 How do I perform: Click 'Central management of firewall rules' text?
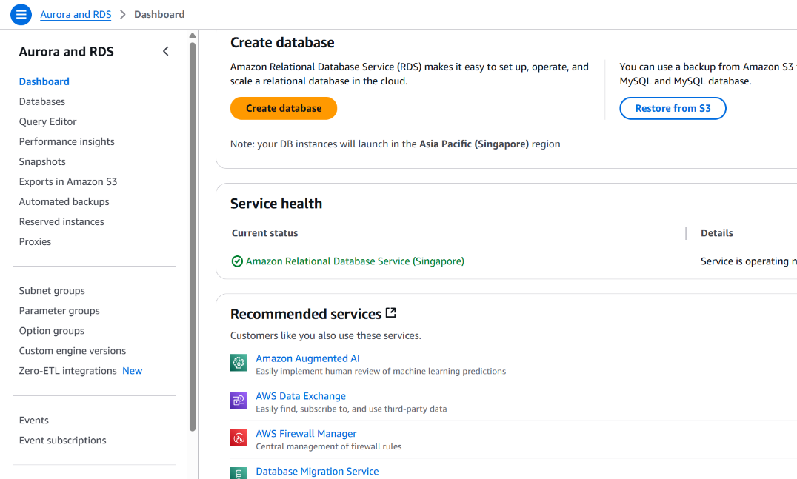tap(328, 446)
